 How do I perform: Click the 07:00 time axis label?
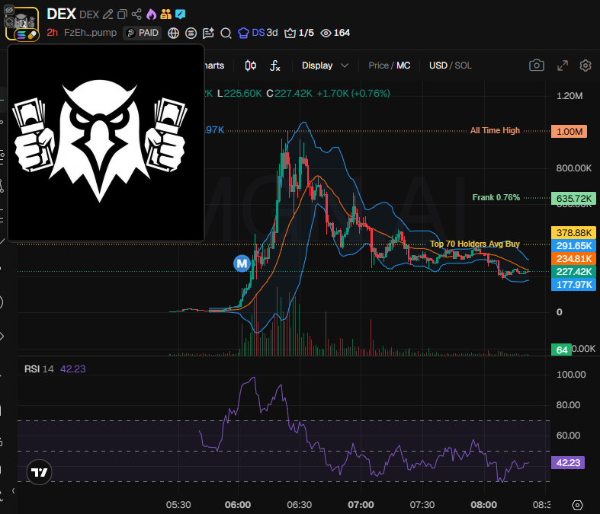(x=361, y=505)
